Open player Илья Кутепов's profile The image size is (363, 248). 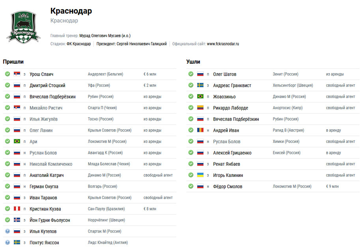[x=43, y=231]
